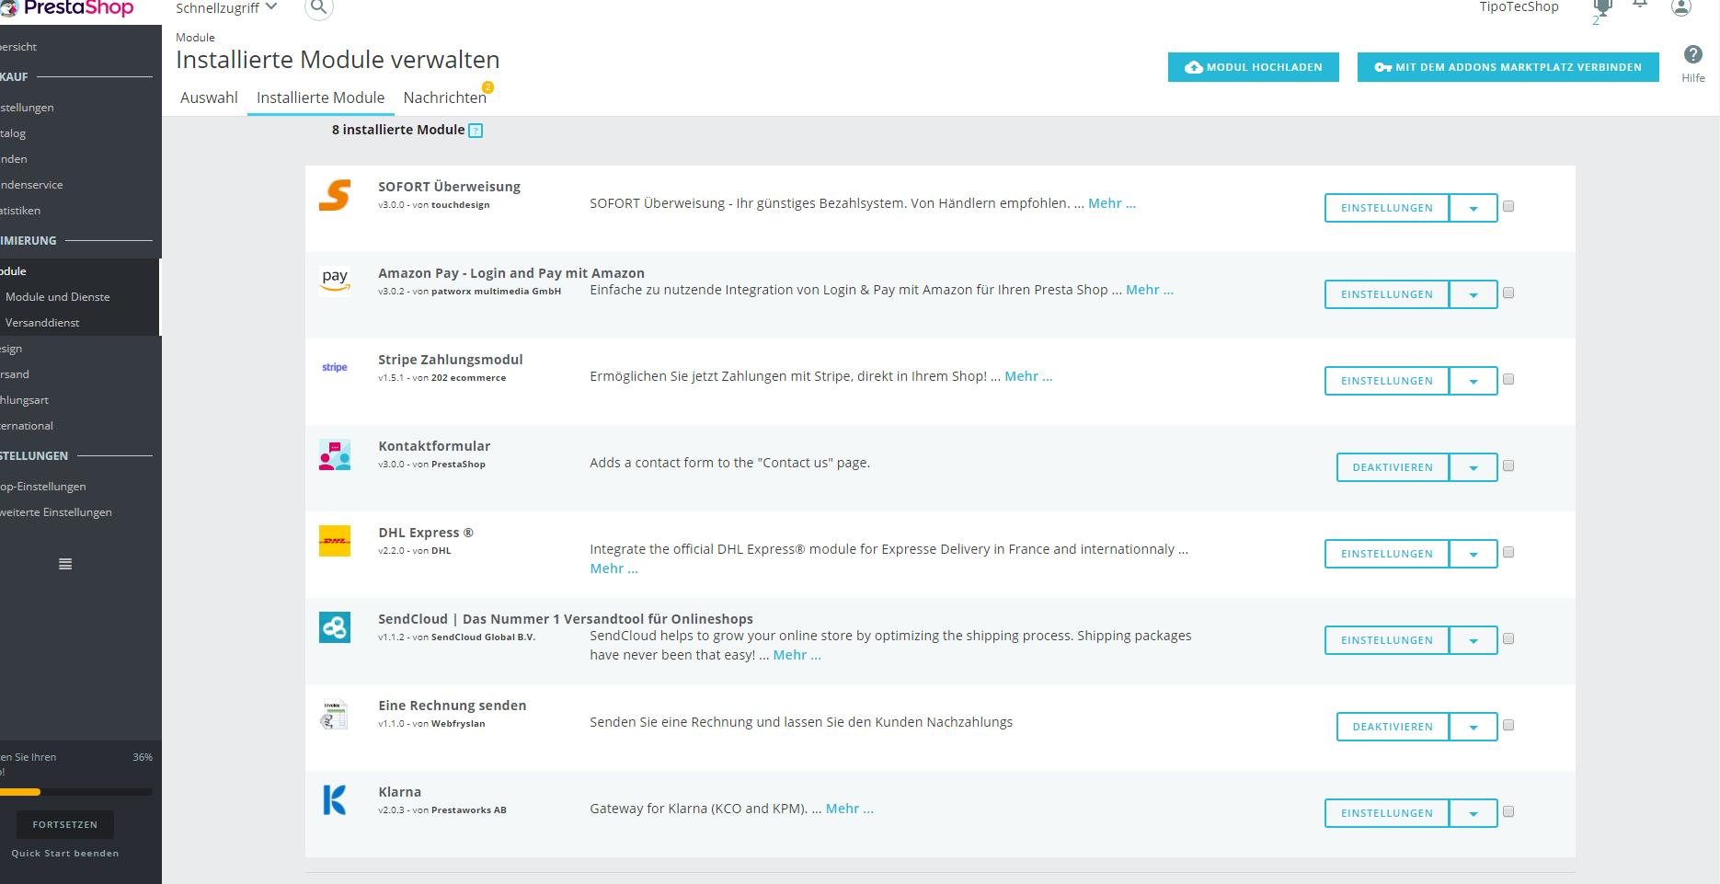Open Einstellungen for Klarna
Viewport: 1720px width, 884px height.
1387,813
